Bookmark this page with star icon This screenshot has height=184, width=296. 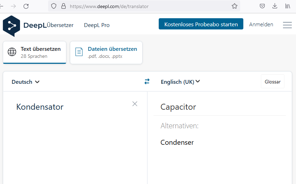[x=235, y=6]
